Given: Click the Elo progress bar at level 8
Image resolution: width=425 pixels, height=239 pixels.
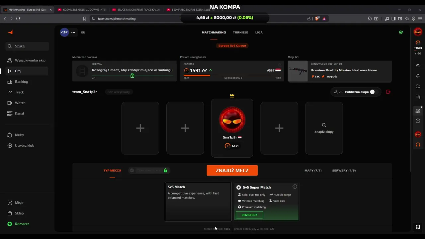Looking at the screenshot, I should (x=232, y=75).
